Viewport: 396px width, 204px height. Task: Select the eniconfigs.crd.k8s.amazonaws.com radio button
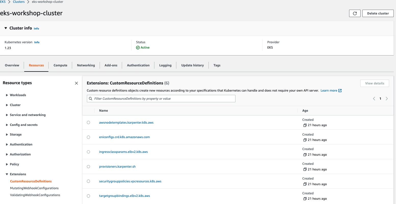point(88,137)
